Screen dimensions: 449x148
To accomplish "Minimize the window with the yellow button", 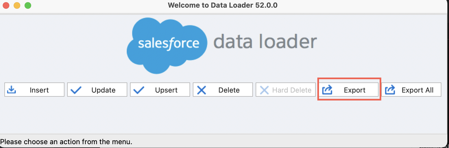I will point(17,5).
